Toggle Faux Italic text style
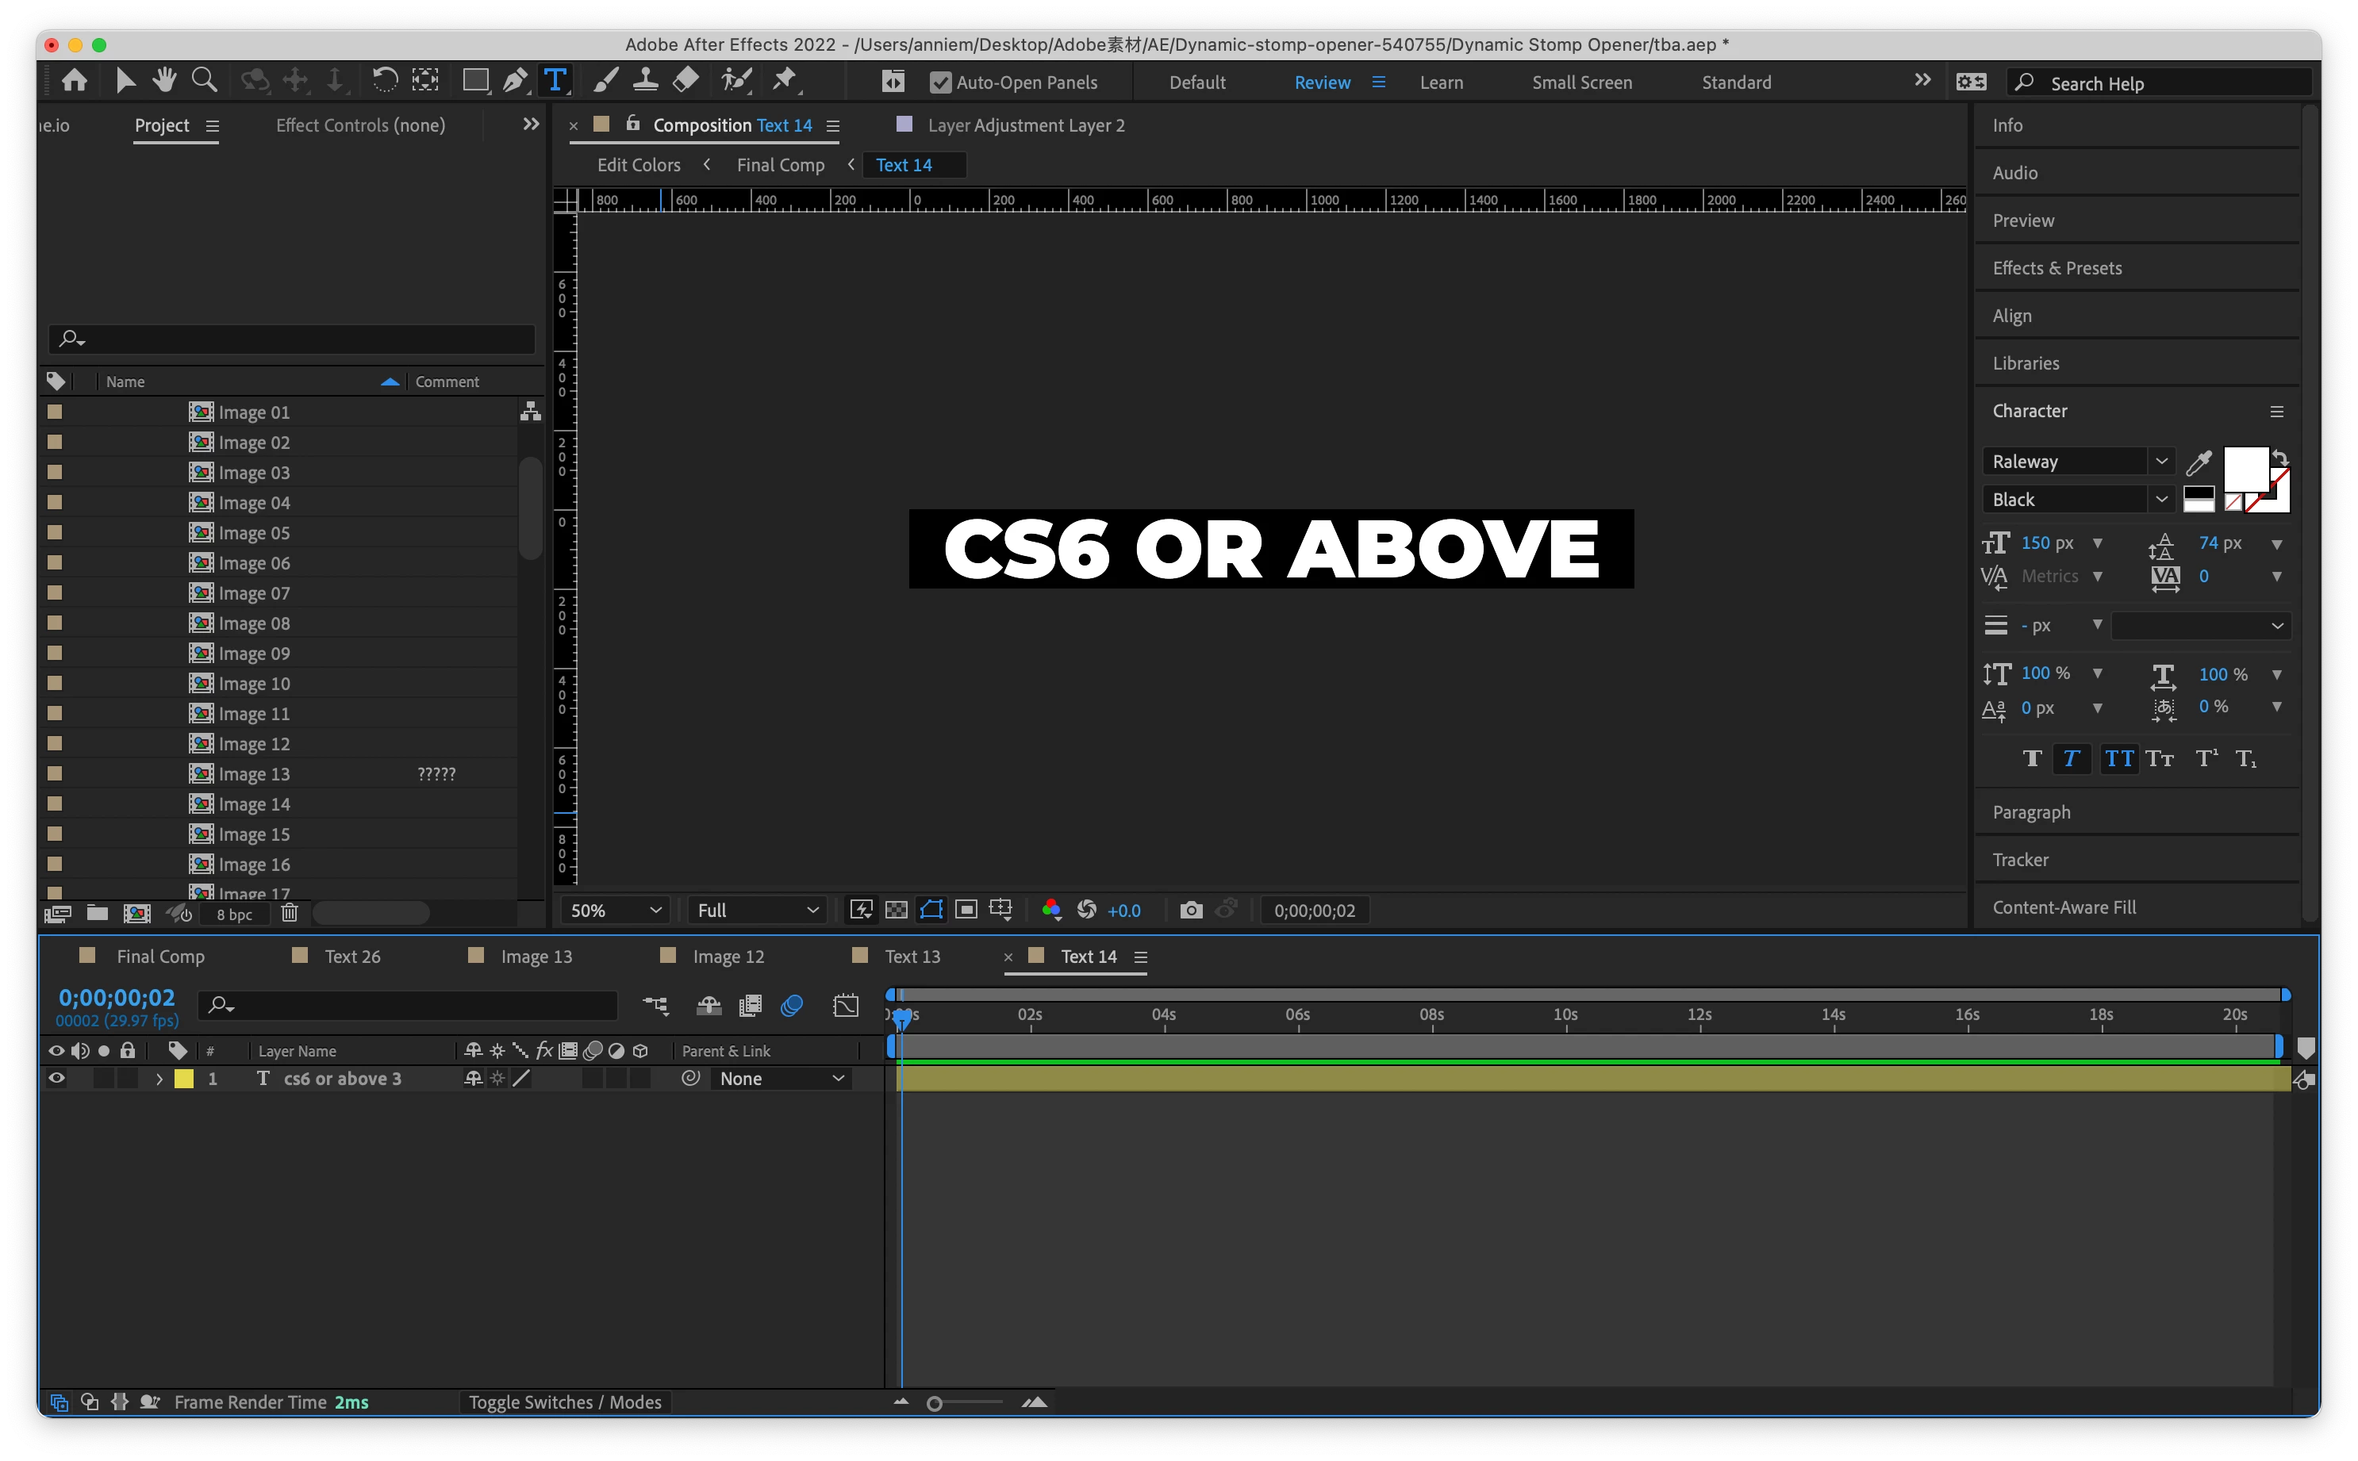Screen dimensions: 2358x1461 [2070, 758]
